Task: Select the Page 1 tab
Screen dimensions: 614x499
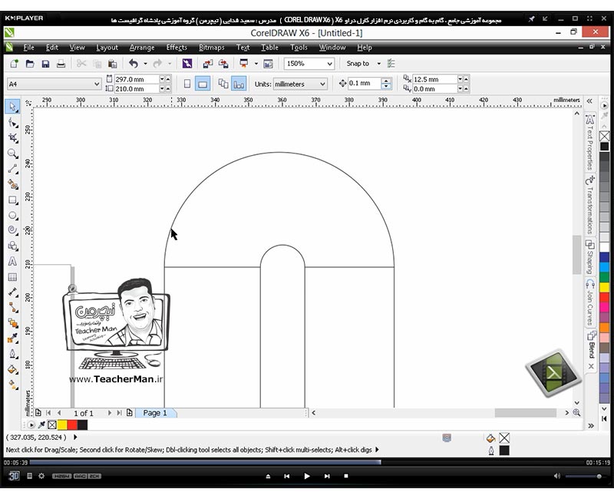Action: click(155, 413)
